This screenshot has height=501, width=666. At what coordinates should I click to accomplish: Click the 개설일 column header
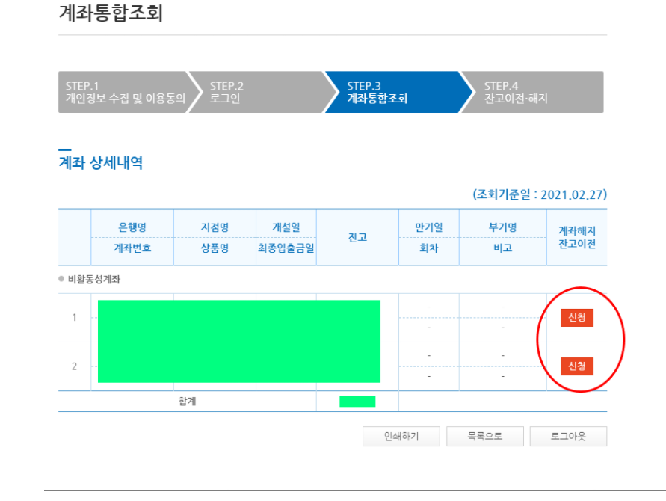(286, 227)
